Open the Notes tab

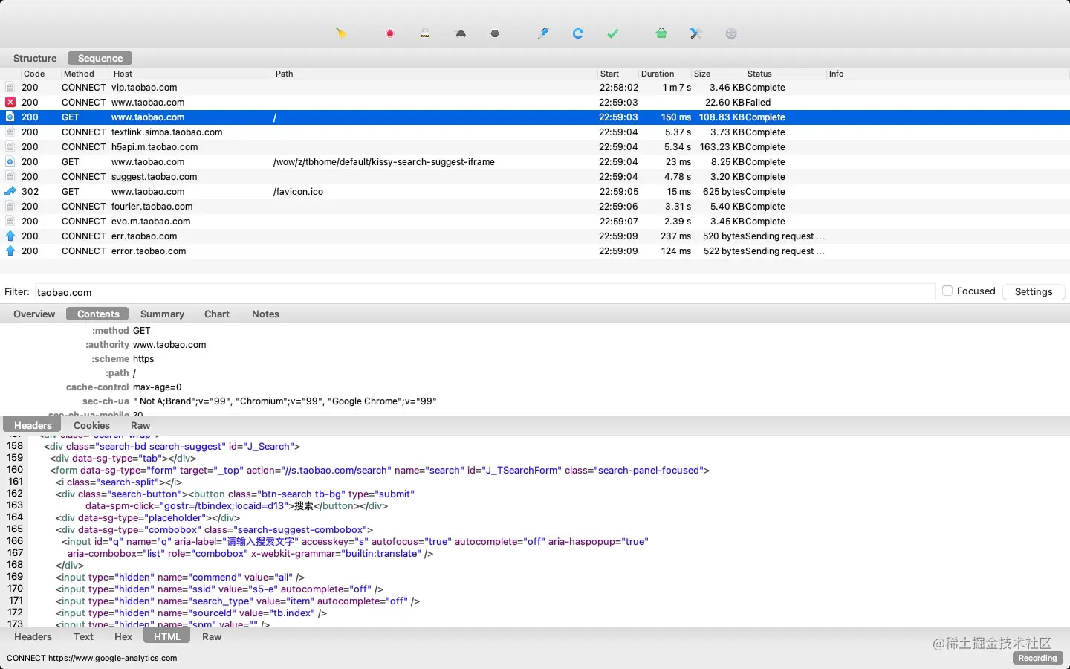[x=265, y=314]
